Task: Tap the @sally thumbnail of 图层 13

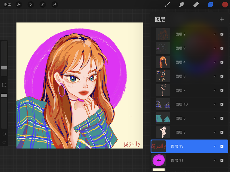Action: [159, 146]
